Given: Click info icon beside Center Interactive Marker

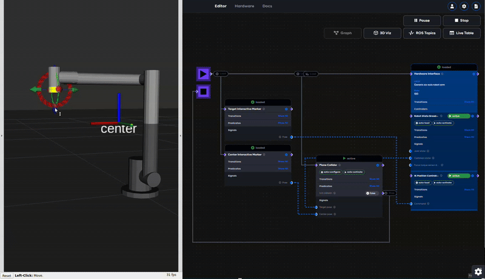Looking at the screenshot, I should (x=264, y=154).
